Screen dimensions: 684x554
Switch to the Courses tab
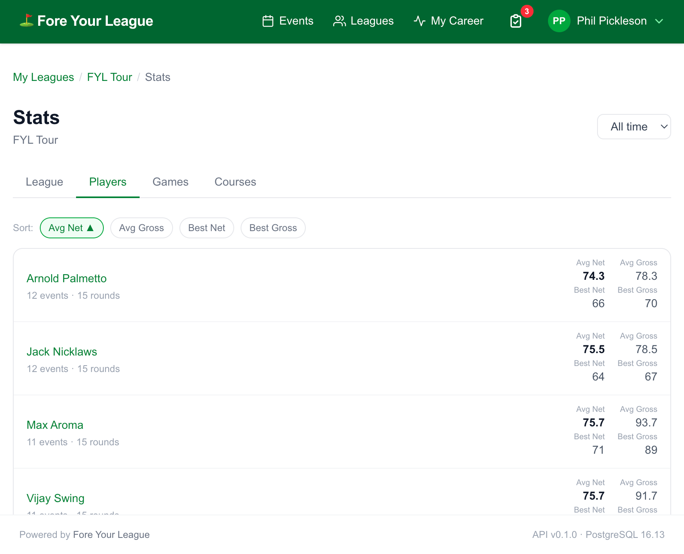[x=235, y=182]
